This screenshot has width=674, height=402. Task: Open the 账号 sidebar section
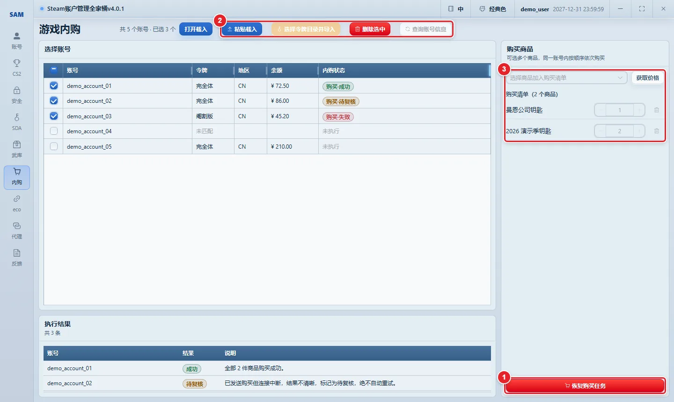point(17,41)
